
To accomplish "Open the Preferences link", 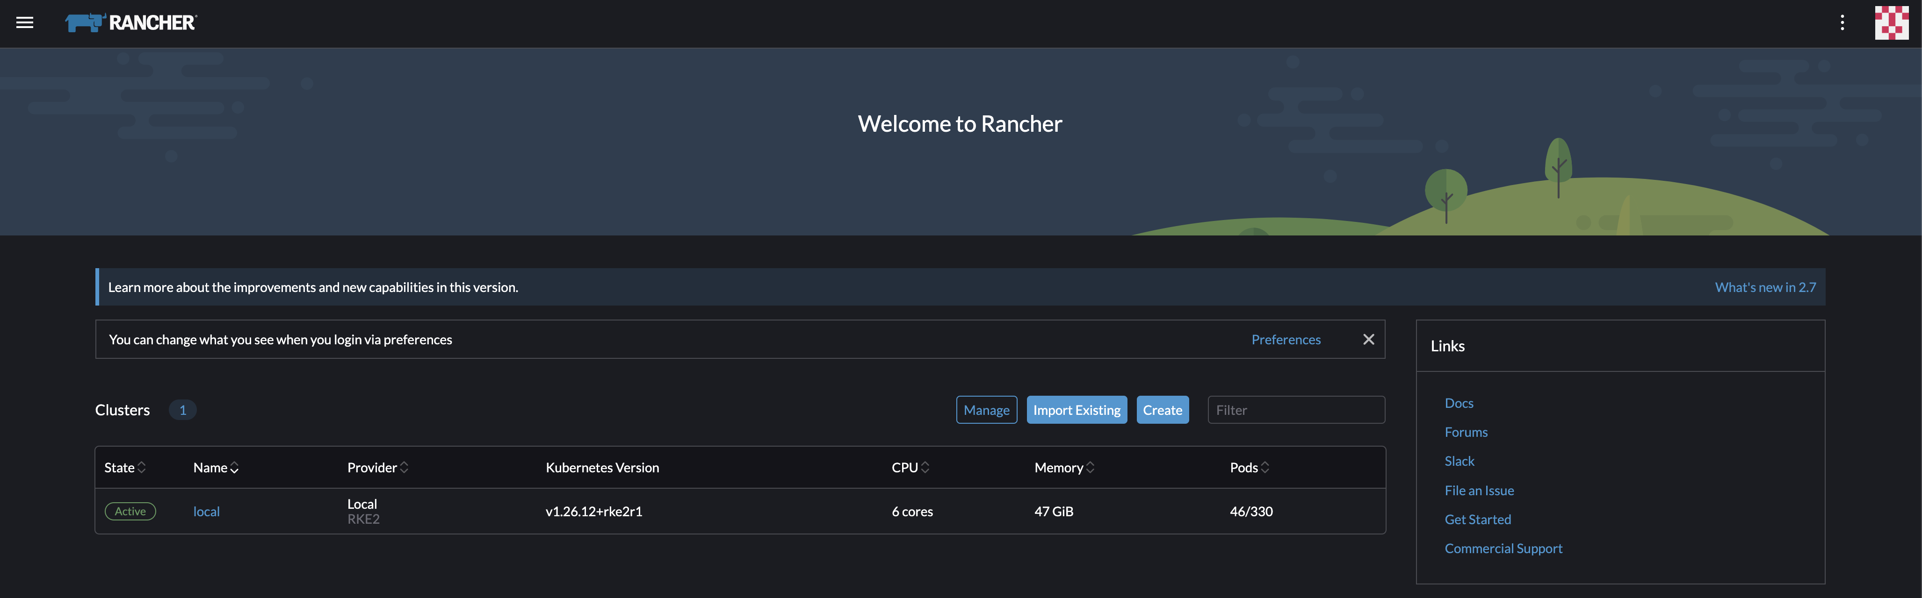I will [1286, 339].
